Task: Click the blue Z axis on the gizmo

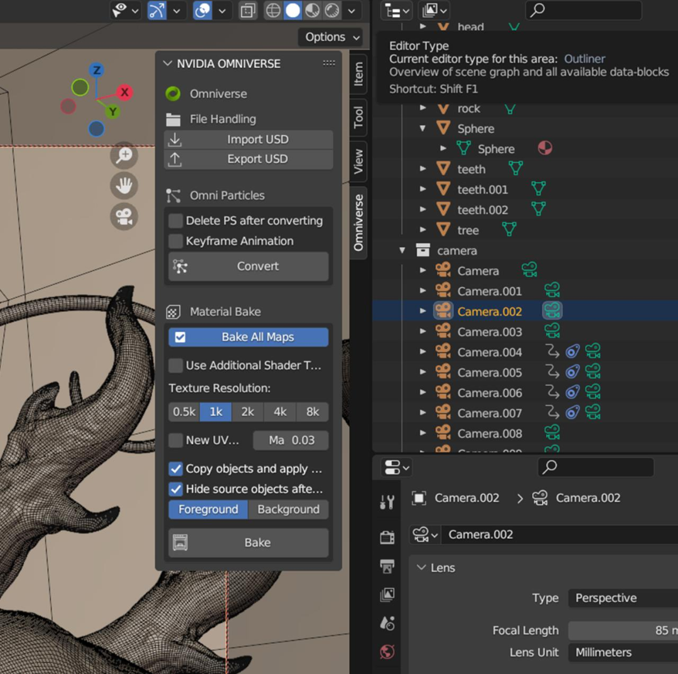Action: (x=97, y=70)
